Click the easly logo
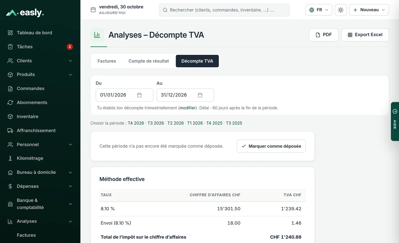The image size is (399, 243). (25, 13)
